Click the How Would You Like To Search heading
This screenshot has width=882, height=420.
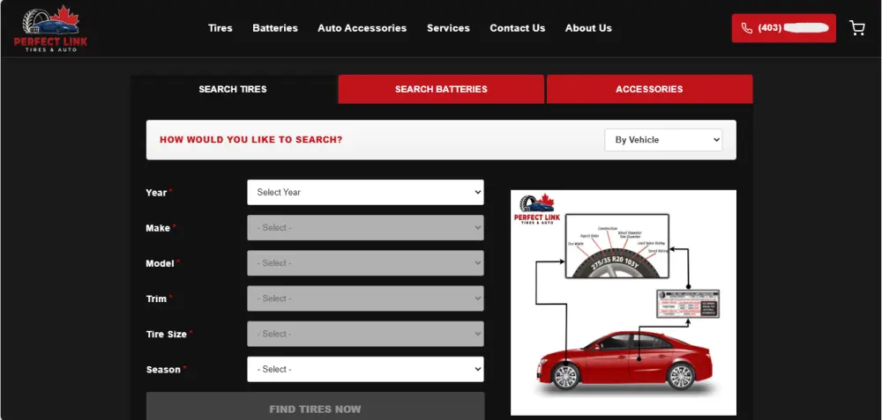(x=250, y=140)
